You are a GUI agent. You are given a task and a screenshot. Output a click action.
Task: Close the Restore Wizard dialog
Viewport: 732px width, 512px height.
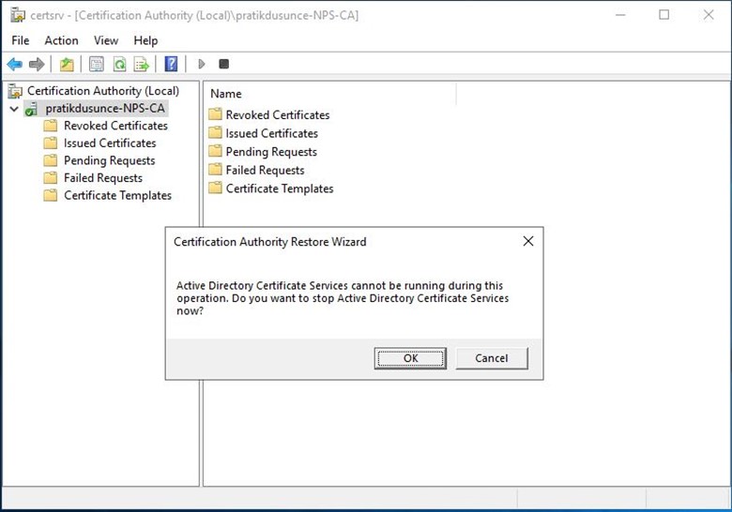528,241
